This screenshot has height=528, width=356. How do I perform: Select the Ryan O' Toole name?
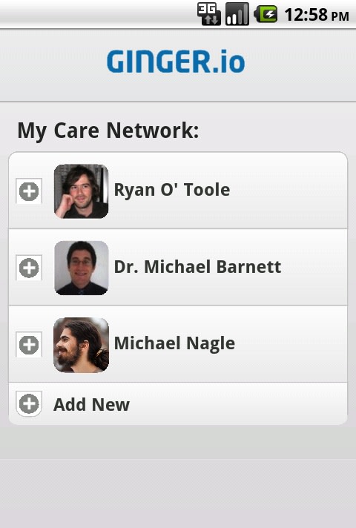tap(172, 190)
